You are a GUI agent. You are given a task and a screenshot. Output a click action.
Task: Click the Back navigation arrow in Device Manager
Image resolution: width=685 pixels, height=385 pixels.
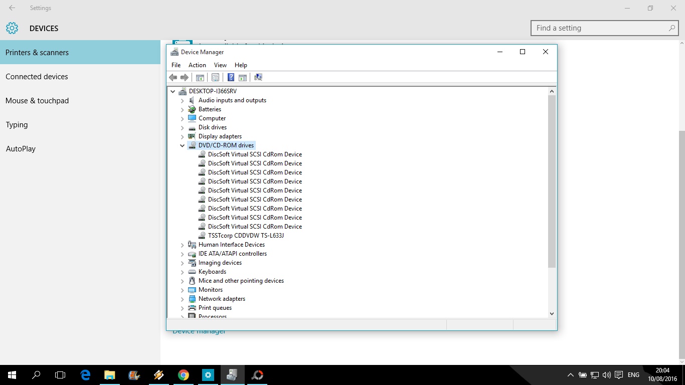[x=173, y=77]
